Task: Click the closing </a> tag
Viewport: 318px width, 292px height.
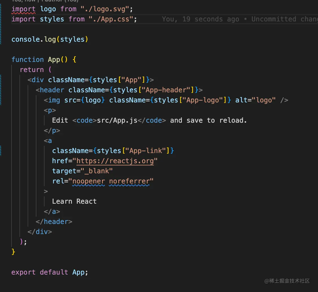Action: tap(52, 212)
